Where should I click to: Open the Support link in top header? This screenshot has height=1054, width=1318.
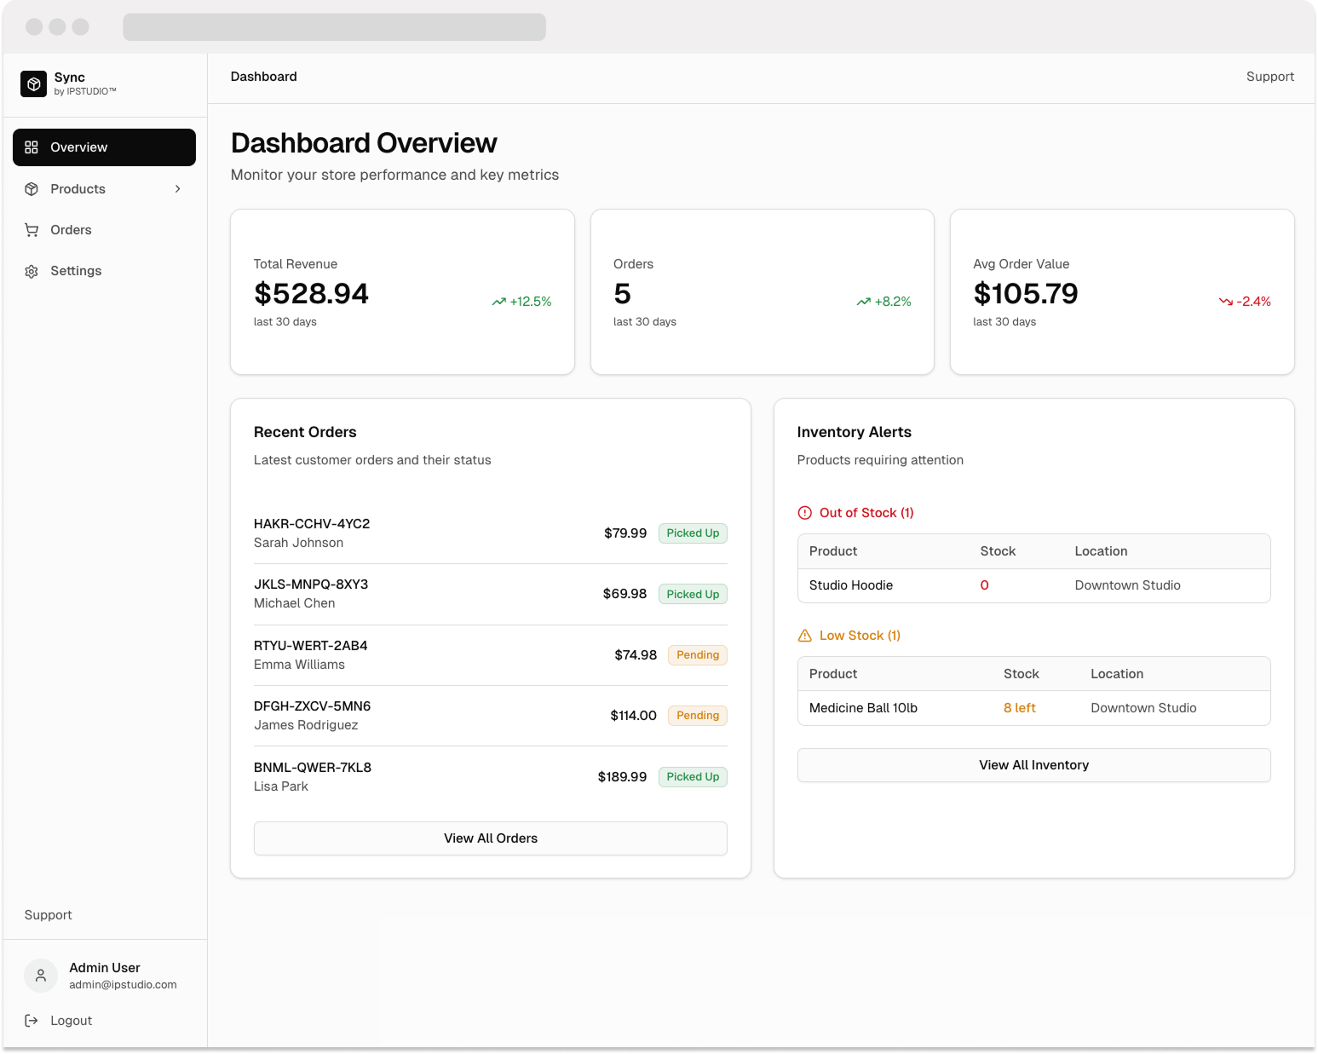pos(1269,77)
